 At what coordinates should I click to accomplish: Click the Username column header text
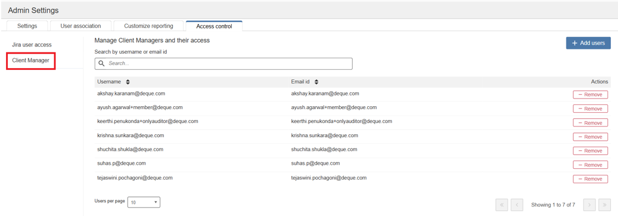(109, 82)
